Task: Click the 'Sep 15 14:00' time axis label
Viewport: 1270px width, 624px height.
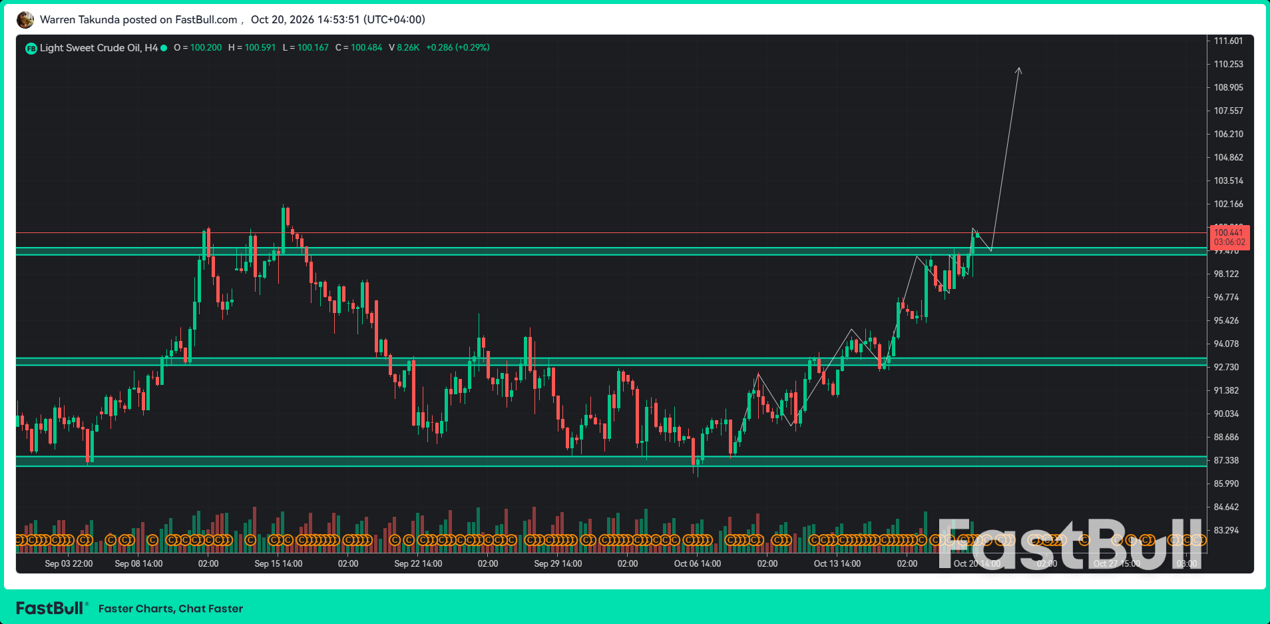Action: (278, 564)
